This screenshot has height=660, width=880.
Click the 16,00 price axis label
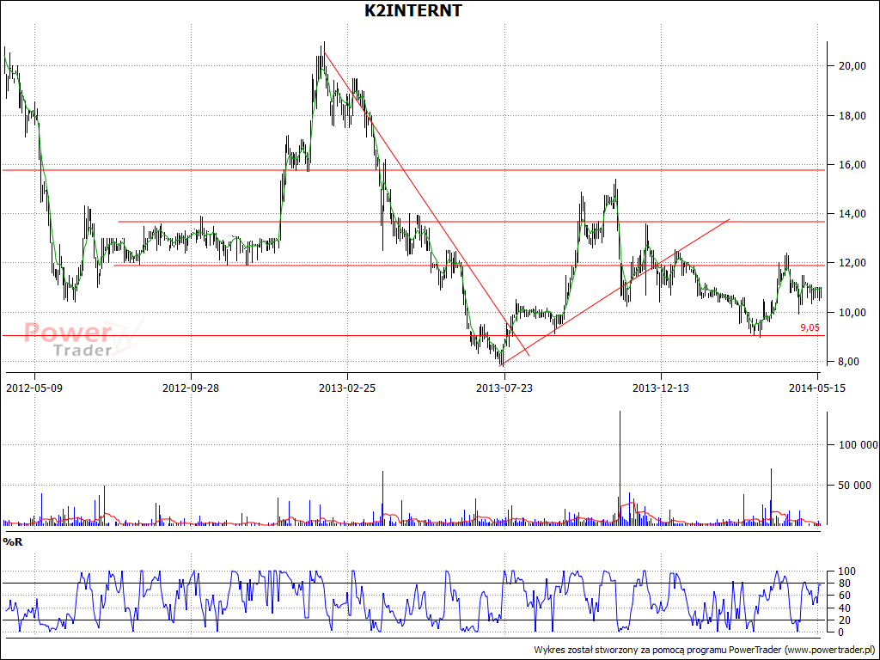852,164
